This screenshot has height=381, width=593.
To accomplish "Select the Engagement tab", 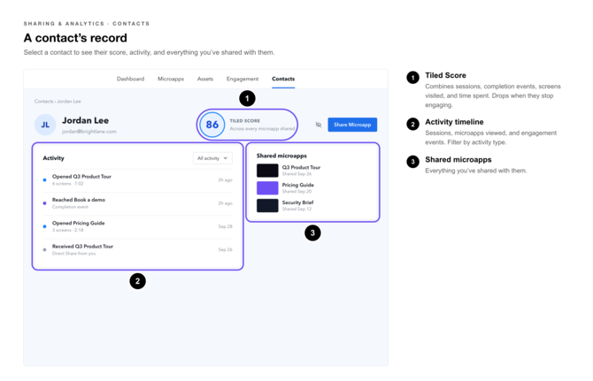I will point(243,79).
